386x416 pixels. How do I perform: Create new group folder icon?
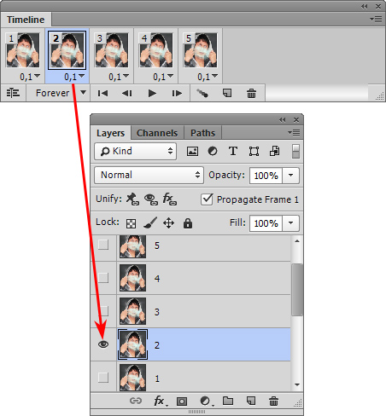click(228, 401)
